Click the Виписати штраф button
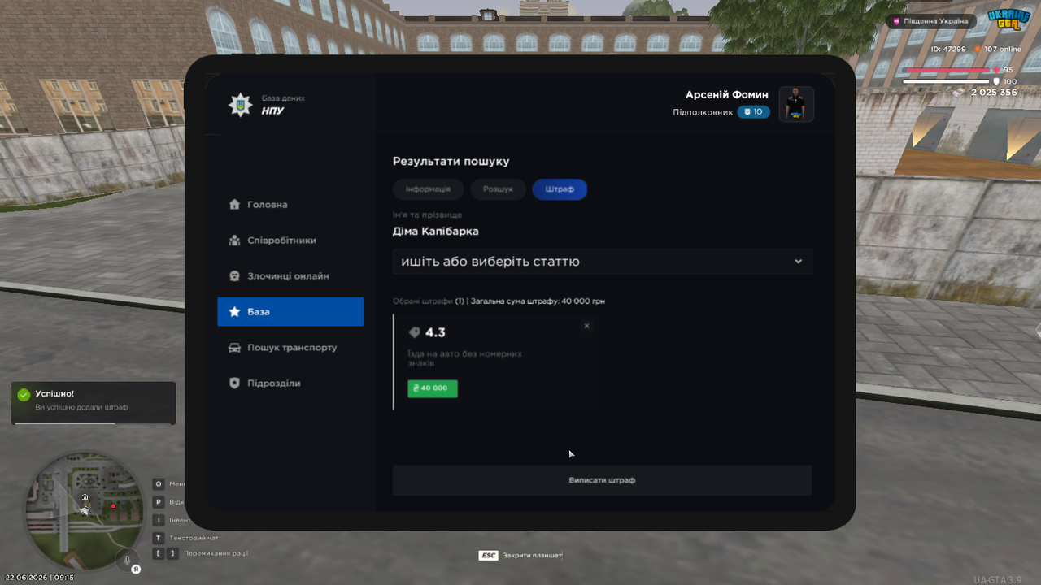This screenshot has height=585, width=1041. point(602,480)
